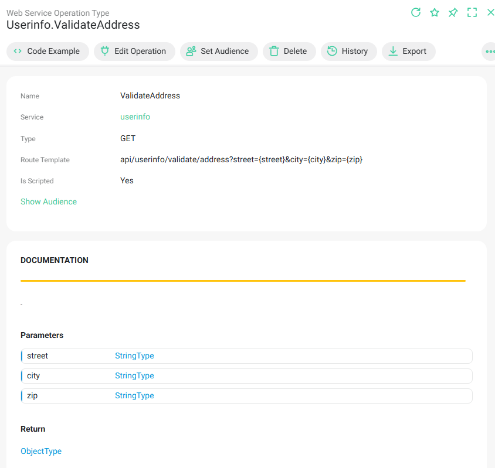Expand Show Audience section
Viewport: 495px width, 468px height.
pos(49,201)
